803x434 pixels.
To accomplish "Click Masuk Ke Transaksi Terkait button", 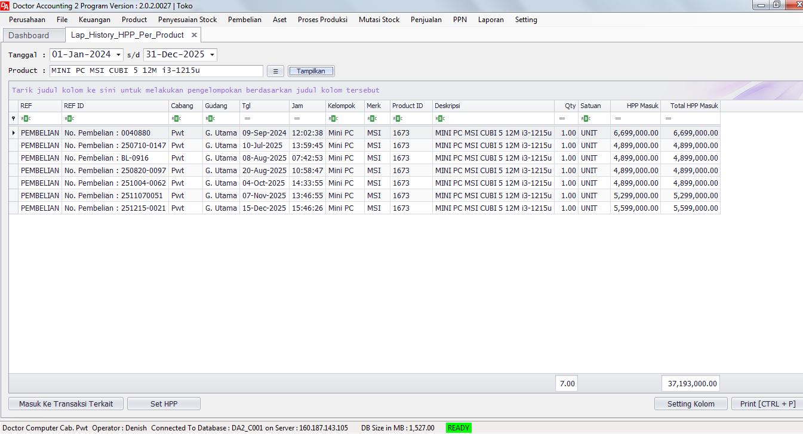I will [66, 404].
